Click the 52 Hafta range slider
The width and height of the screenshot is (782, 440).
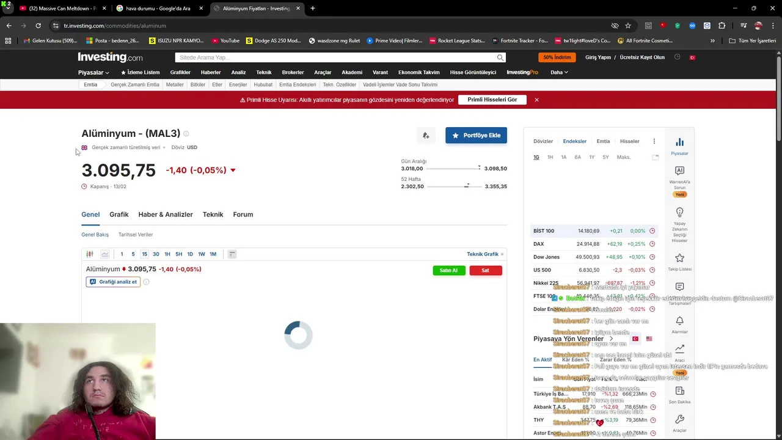(x=454, y=186)
